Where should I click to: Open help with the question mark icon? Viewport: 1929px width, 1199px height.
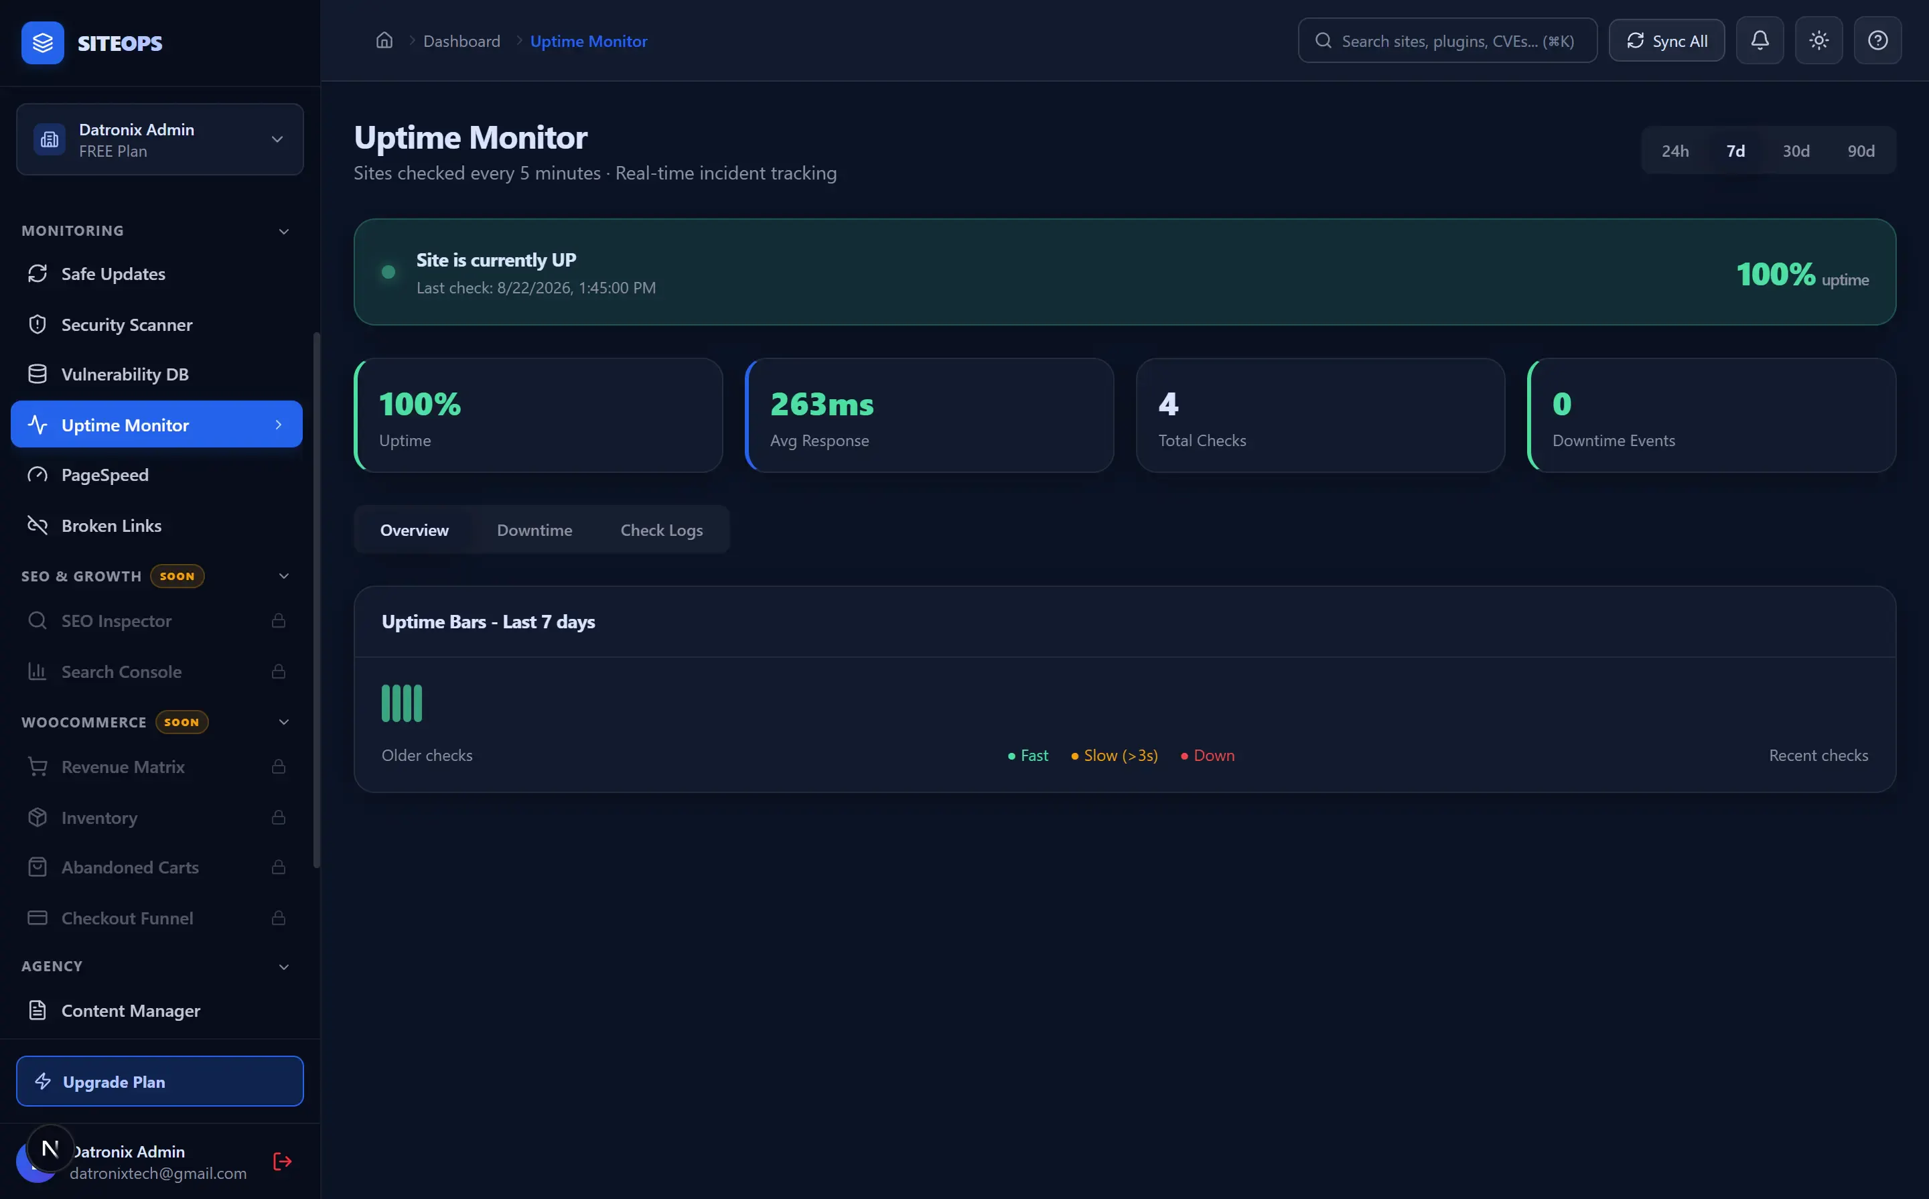point(1877,40)
